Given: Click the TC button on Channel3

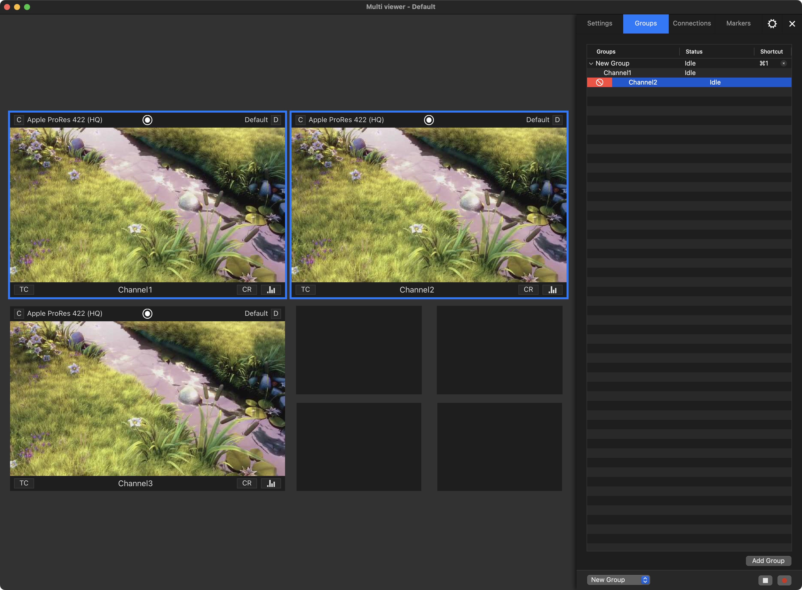Looking at the screenshot, I should point(24,483).
